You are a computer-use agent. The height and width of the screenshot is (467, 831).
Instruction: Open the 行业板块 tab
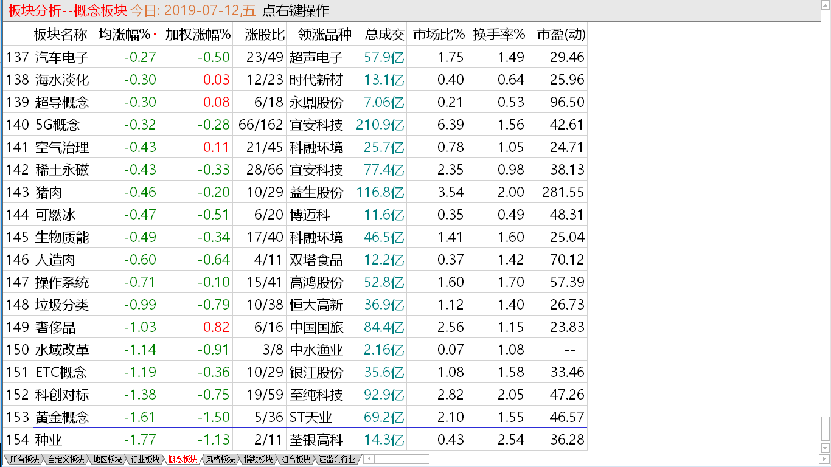[x=145, y=459]
